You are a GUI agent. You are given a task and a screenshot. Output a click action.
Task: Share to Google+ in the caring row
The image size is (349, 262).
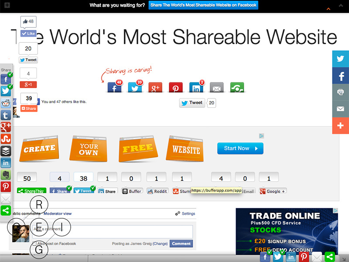(x=155, y=87)
